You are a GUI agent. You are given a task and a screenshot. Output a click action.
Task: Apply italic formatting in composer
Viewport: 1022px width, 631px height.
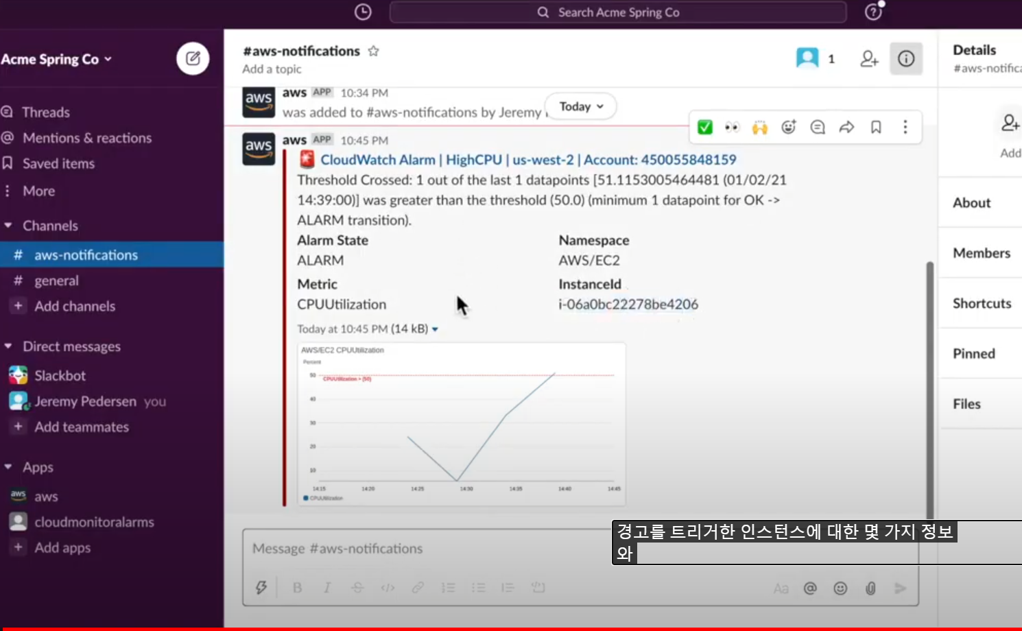point(327,587)
